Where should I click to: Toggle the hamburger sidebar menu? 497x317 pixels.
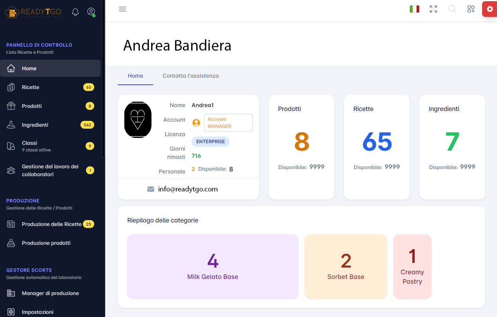pos(122,9)
